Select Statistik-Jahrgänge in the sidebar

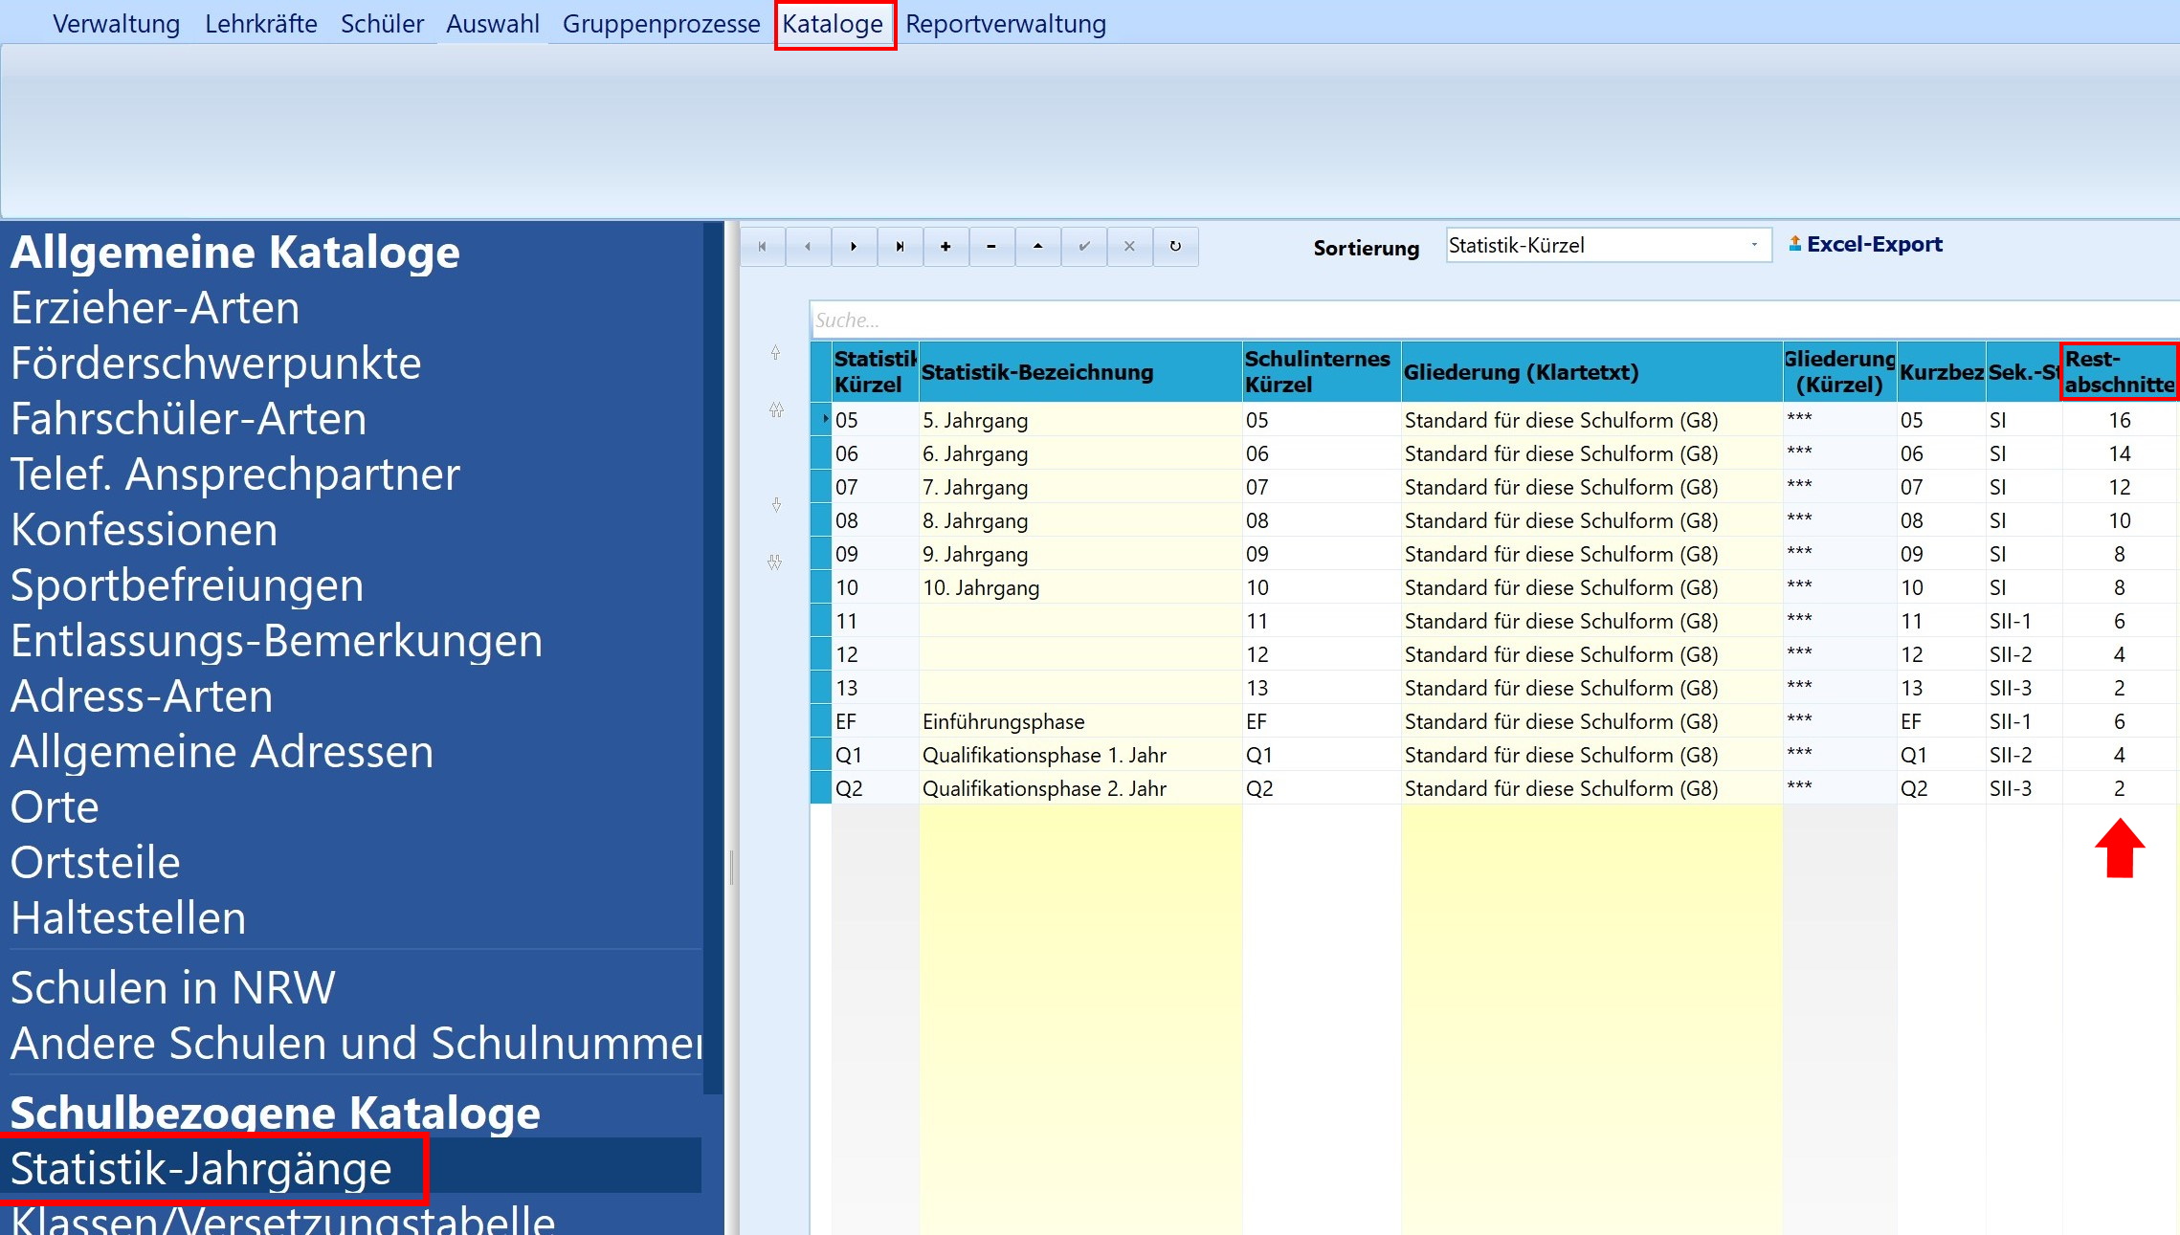tap(201, 1168)
